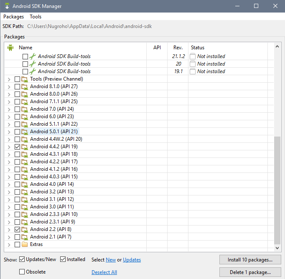Expand the Tools (Preview Channel) node
Image resolution: width=285 pixels, height=279 pixels.
pyautogui.click(x=9, y=79)
